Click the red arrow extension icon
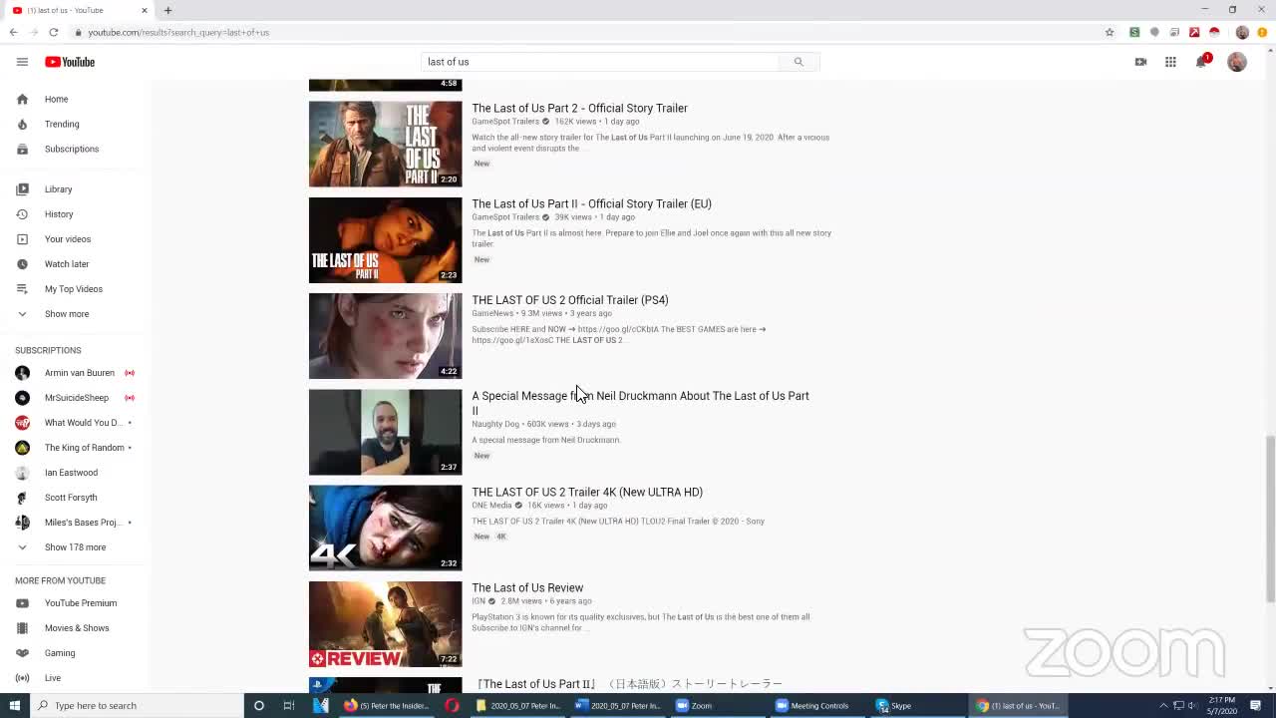This screenshot has width=1276, height=718. point(1194,32)
